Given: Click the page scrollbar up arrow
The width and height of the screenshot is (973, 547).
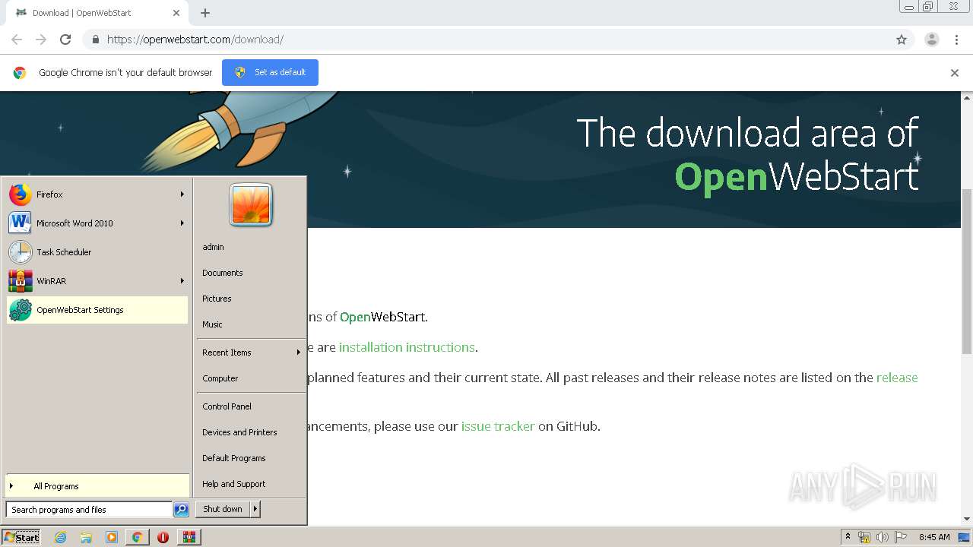Looking at the screenshot, I should (x=967, y=97).
